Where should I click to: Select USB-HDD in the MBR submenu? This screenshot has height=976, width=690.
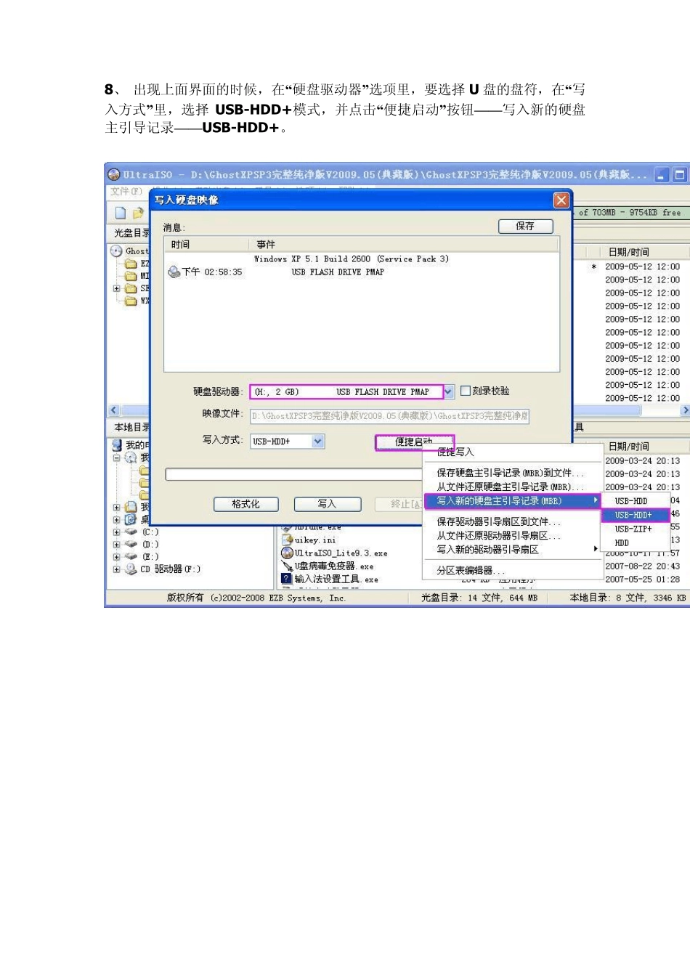tap(636, 501)
